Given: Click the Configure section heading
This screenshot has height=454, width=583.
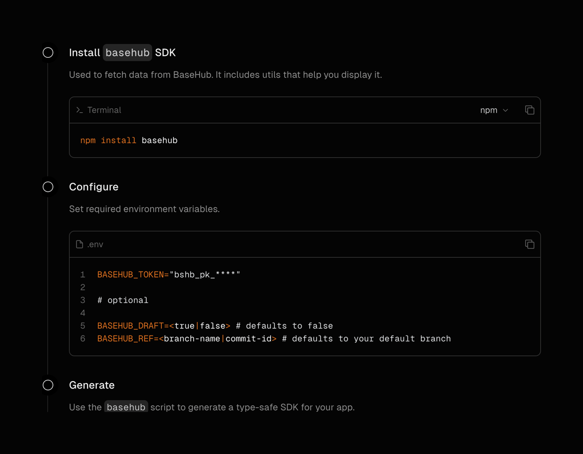Looking at the screenshot, I should point(94,186).
